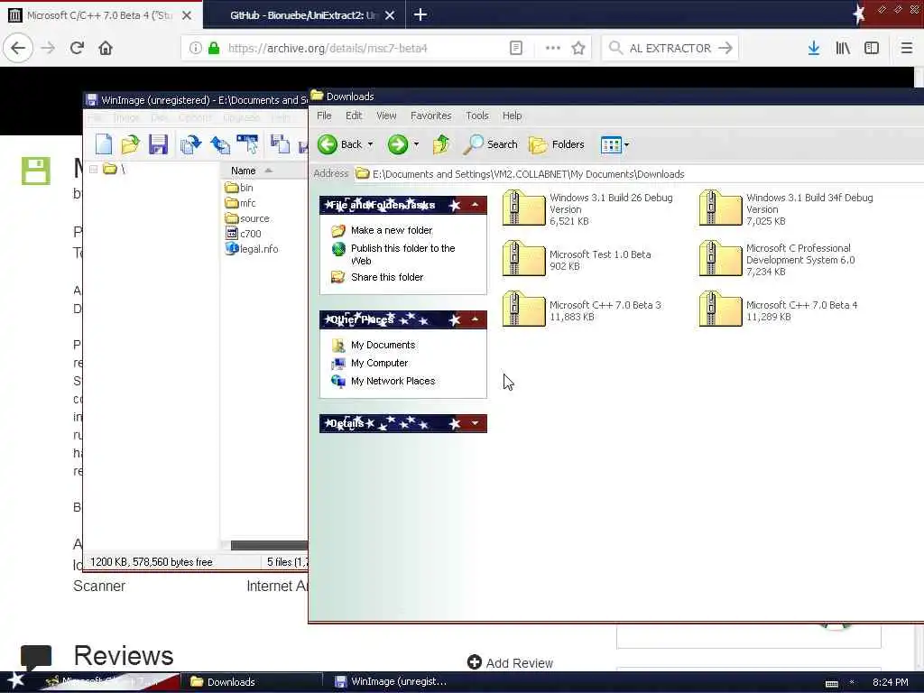
Task: Click the Save floppy icon in WinImage toolbar
Action: [x=158, y=144]
